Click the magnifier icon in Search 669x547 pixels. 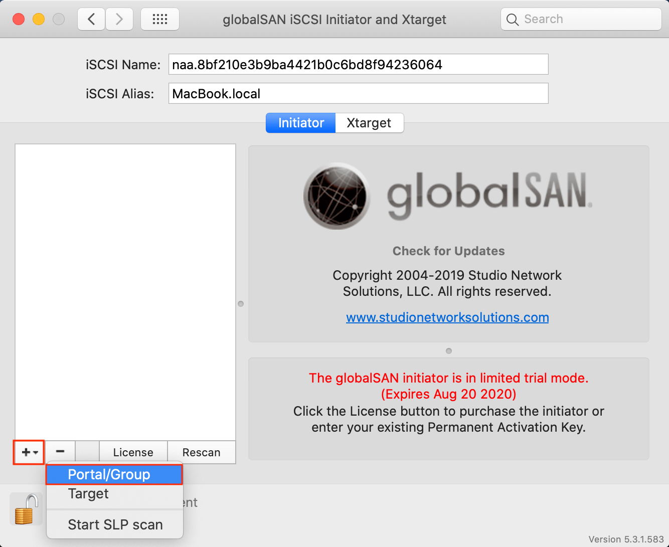513,20
